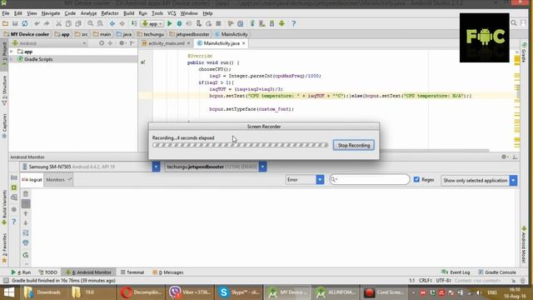The width and height of the screenshot is (533, 300).
Task: Open the Samsung SM-N7505 device dropdown
Action: pyautogui.click(x=156, y=167)
